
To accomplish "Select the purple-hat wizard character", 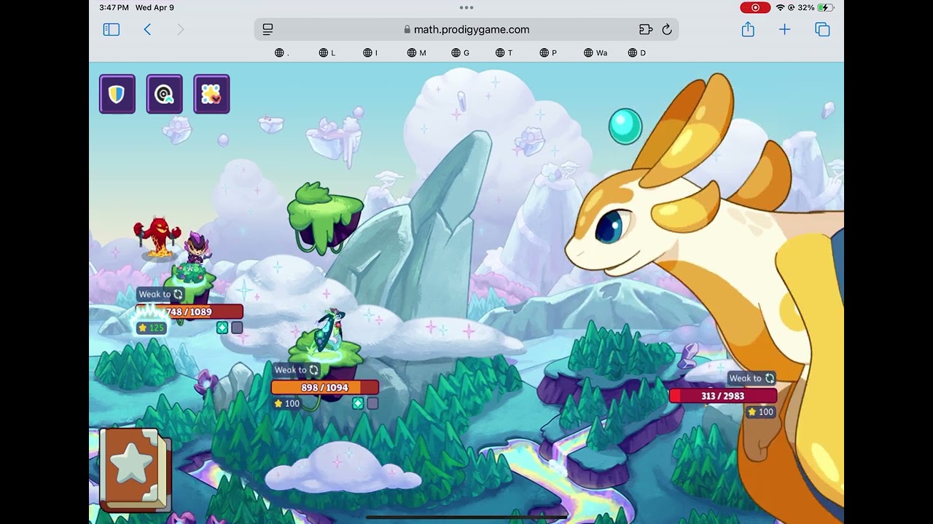I will tap(195, 247).
